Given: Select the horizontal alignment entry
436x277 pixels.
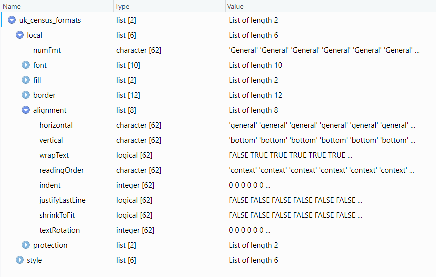Looking at the screenshot, I should (x=56, y=125).
